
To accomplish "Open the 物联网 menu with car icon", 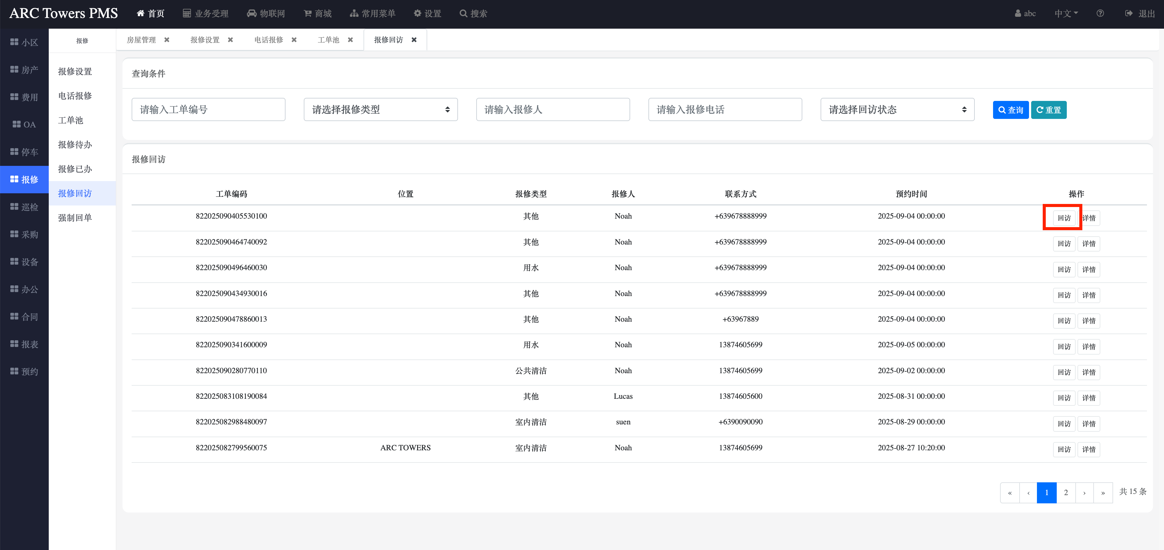I will tap(266, 13).
